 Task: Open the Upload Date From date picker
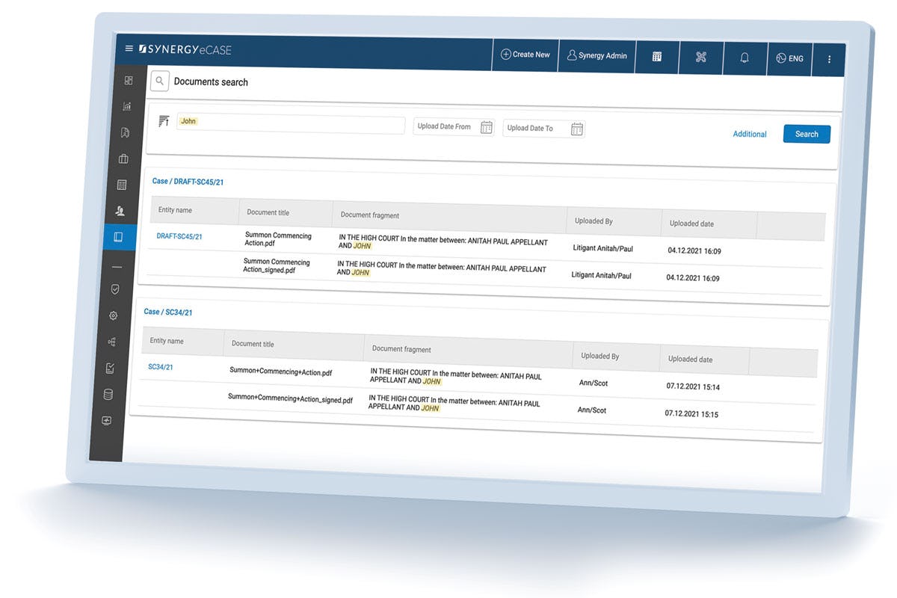(486, 127)
